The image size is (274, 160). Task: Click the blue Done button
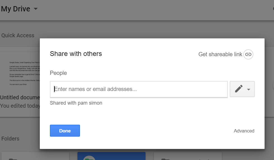point(65,131)
